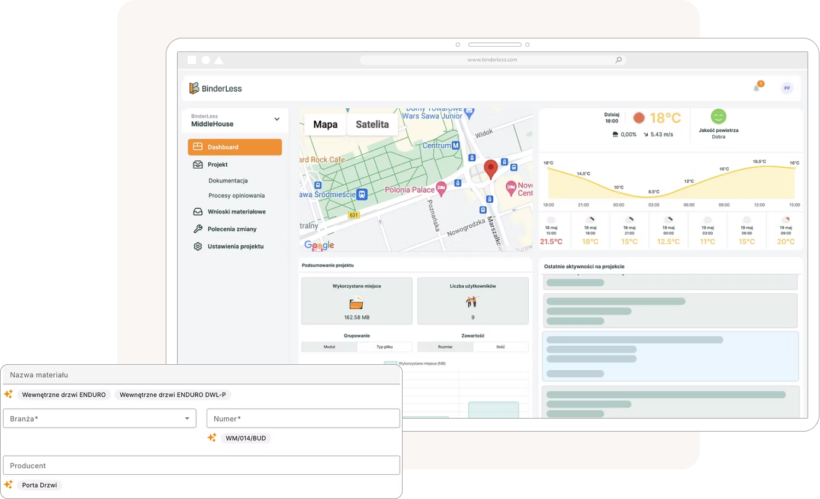820x499 pixels.
Task: Open the PP user avatar menu
Action: pyautogui.click(x=786, y=88)
